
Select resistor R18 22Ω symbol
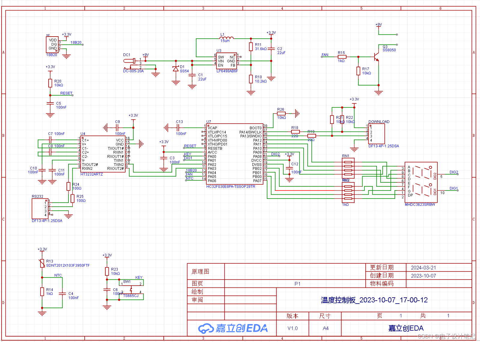click(x=295, y=132)
